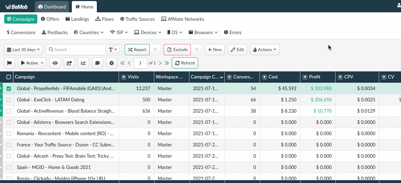Screen dimensions: 401x183
Task: Open the Last 30 days date dropdown
Action: [x=24, y=50]
